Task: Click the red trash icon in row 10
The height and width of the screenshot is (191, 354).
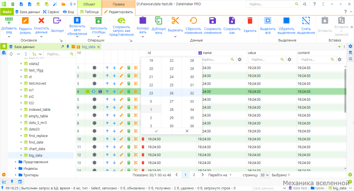Action: tap(143, 139)
